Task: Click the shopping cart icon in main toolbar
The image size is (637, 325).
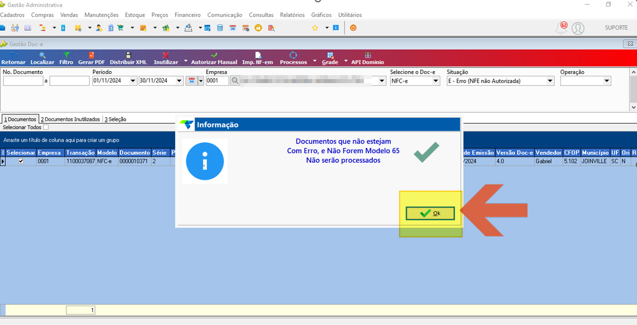Action: pos(121,28)
